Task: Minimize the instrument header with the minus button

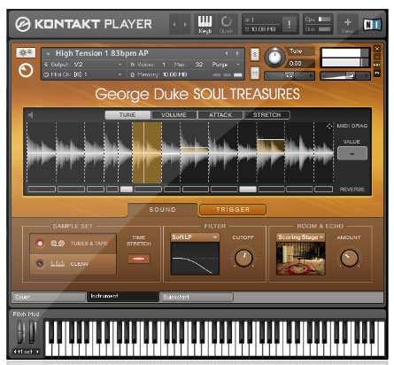Action: [377, 57]
